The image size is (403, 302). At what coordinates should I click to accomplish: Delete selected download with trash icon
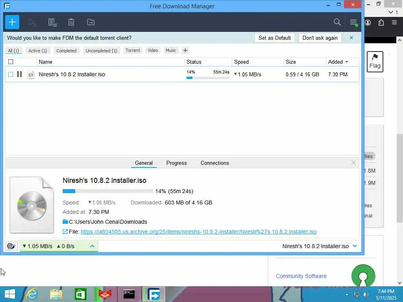tap(71, 22)
